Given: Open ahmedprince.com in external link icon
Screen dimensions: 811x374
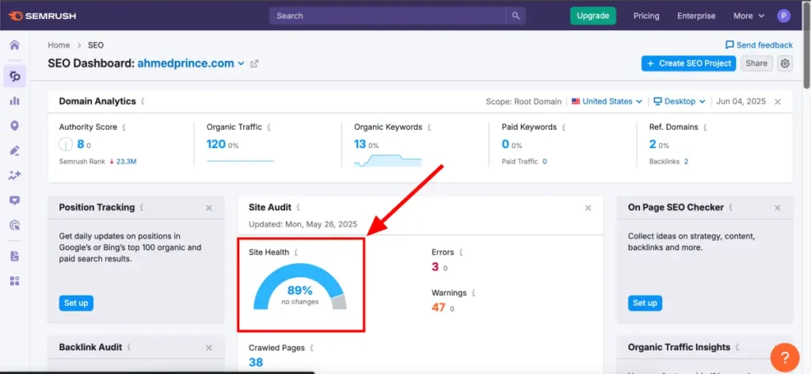Looking at the screenshot, I should pos(254,63).
